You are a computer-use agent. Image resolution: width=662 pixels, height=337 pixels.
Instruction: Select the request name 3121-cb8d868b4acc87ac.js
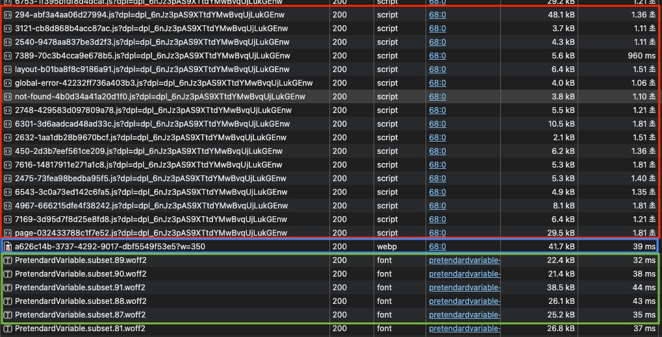tap(152, 29)
